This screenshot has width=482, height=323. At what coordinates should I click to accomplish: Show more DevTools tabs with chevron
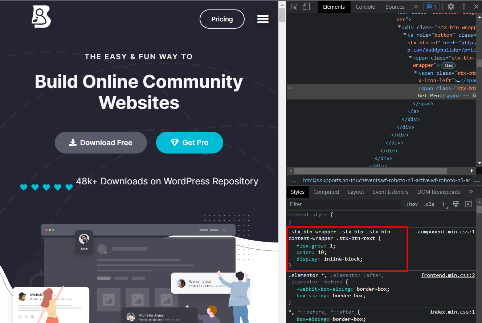click(416, 7)
